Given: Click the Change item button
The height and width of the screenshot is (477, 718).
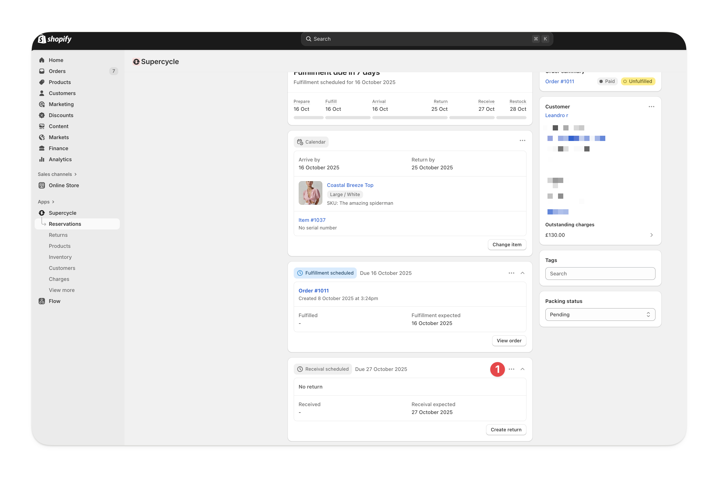Looking at the screenshot, I should [x=507, y=245].
